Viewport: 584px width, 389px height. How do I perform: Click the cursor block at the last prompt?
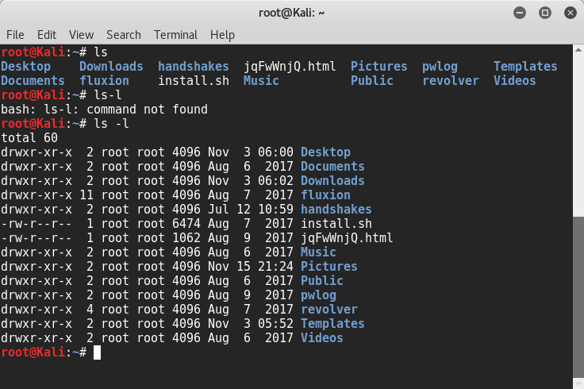click(x=97, y=352)
